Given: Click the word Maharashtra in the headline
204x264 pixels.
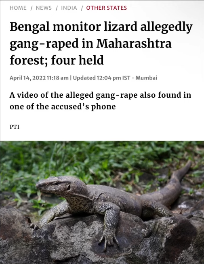Looking at the screenshot, I should 134,44.
